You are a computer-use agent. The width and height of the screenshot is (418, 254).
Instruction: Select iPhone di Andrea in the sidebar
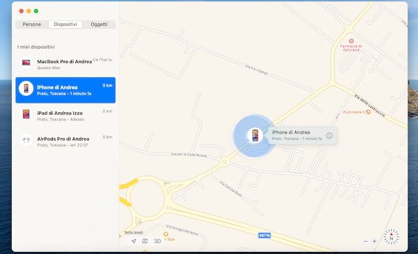tap(66, 90)
